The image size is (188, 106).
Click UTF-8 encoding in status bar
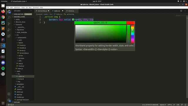coord(169,105)
